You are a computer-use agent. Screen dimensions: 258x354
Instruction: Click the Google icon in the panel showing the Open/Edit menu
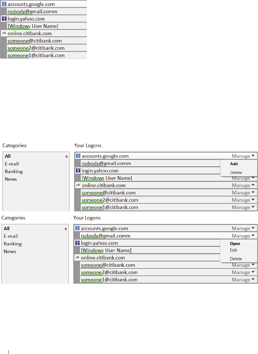tap(78, 228)
